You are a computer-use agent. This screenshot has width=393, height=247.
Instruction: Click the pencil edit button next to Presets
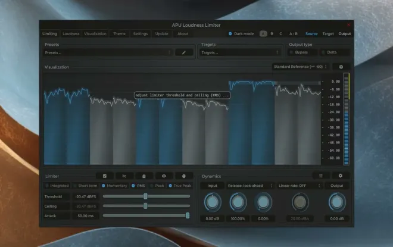pos(184,52)
